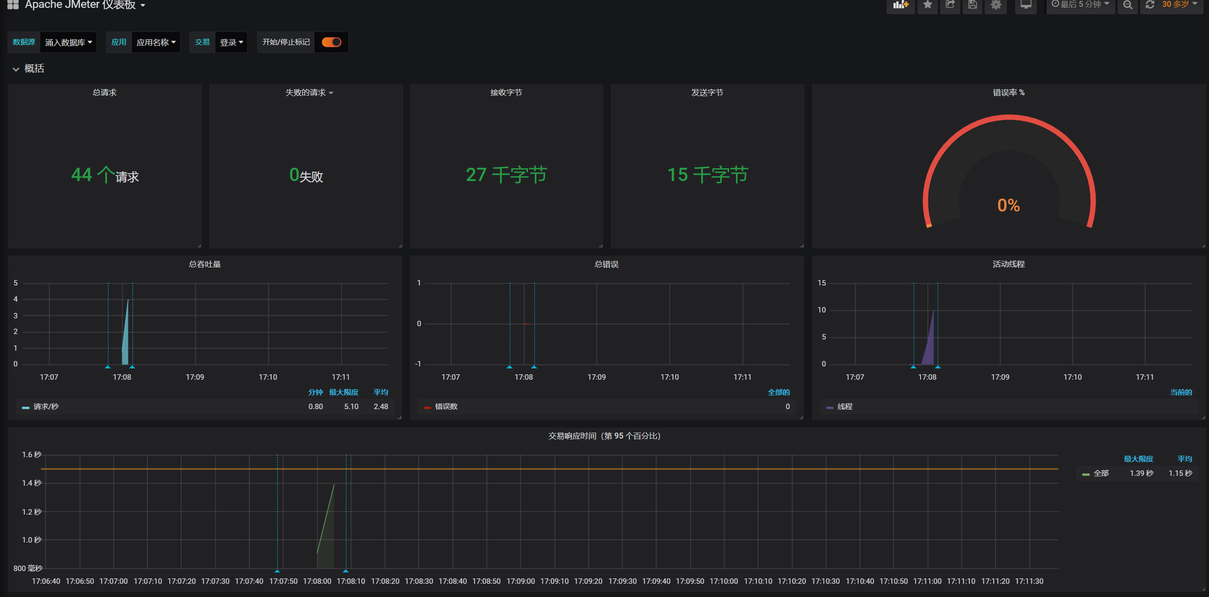The width and height of the screenshot is (1209, 597).
Task: Switch to TV view mode monitor icon
Action: coord(1025,5)
